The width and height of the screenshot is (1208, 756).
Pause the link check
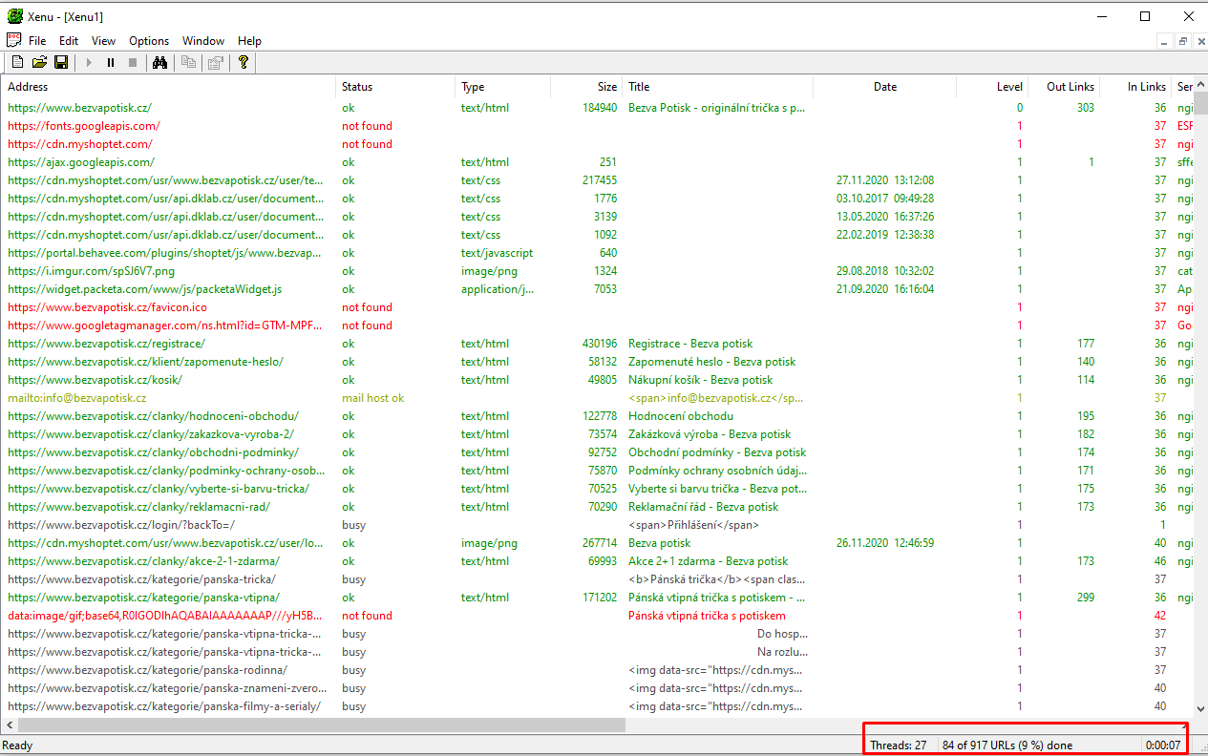point(111,62)
